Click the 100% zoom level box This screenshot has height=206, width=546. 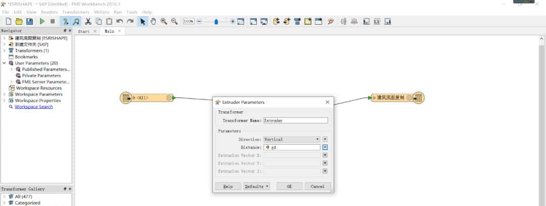pos(189,22)
